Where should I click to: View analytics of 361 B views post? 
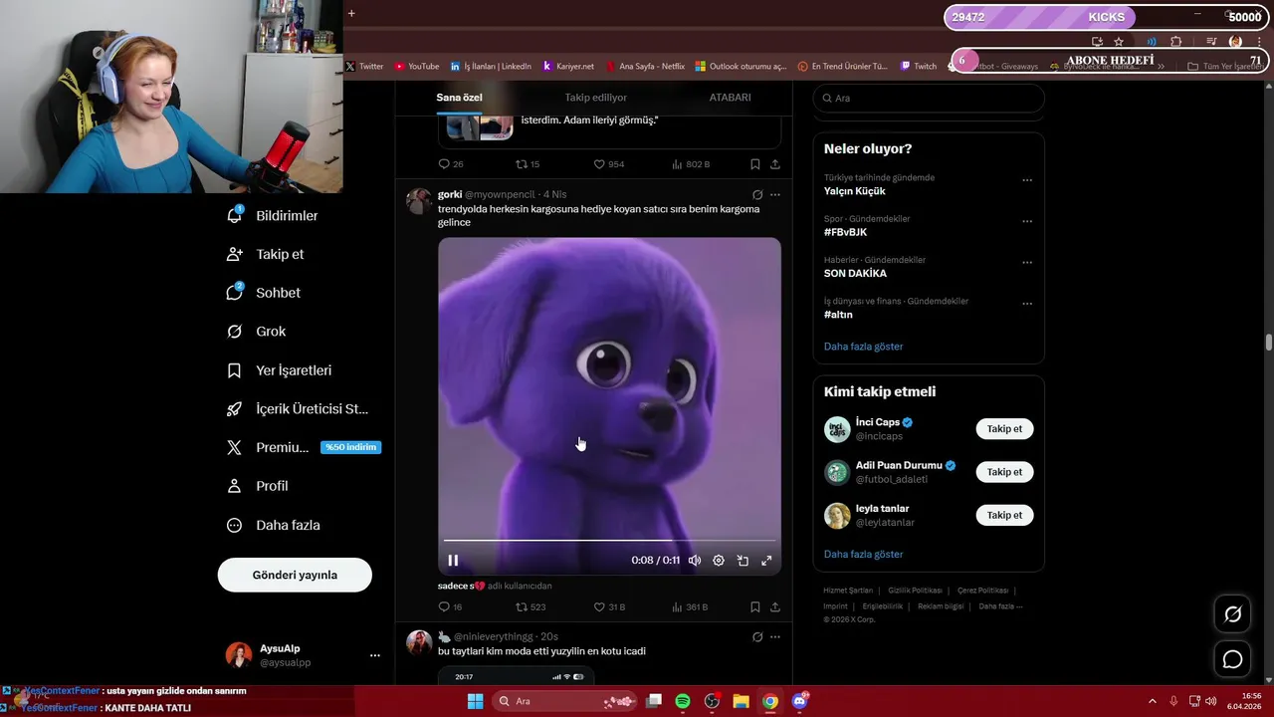pos(690,606)
